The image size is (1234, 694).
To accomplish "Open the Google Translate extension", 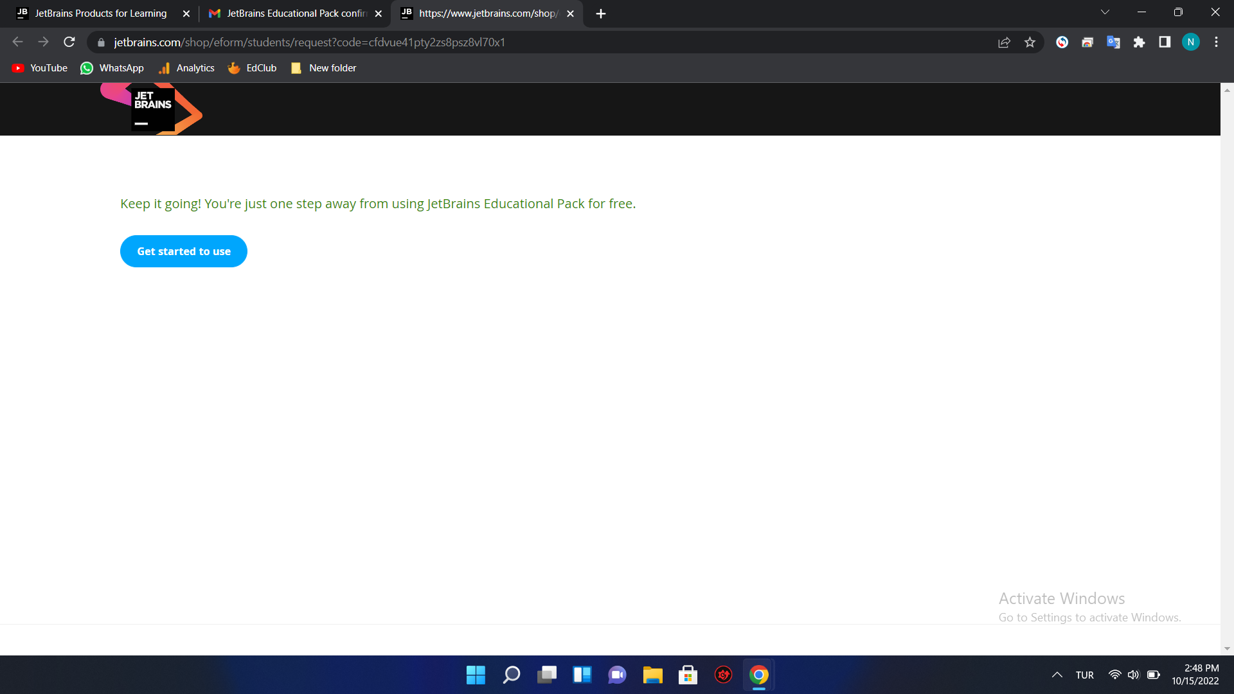I will [1113, 42].
